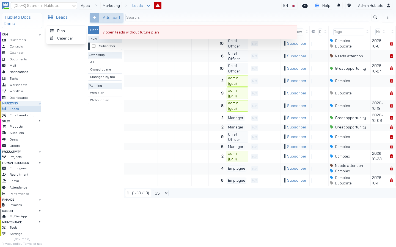Screen dimensions: 396x247
Task: Toggle the theme icon beside Admin Hubleto
Action: point(349,5)
